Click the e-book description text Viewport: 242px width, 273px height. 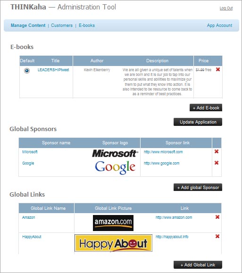click(158, 82)
